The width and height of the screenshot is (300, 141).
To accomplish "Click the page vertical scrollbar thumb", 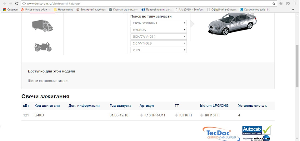I will [x=297, y=66].
